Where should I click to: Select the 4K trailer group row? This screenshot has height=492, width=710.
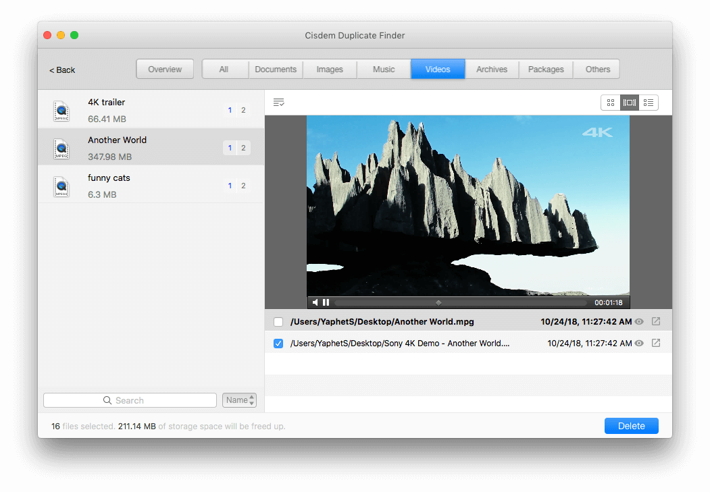(x=151, y=110)
